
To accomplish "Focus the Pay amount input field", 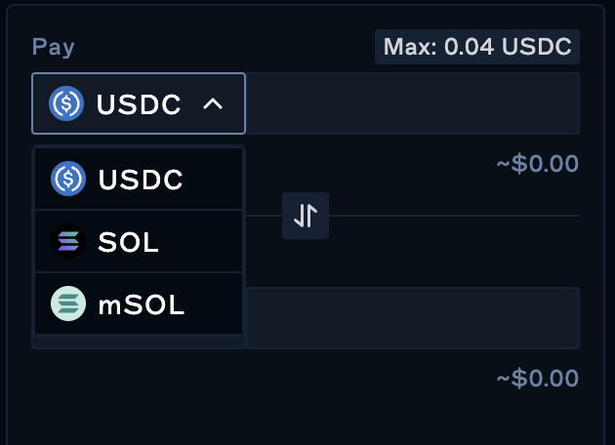I will tap(412, 103).
